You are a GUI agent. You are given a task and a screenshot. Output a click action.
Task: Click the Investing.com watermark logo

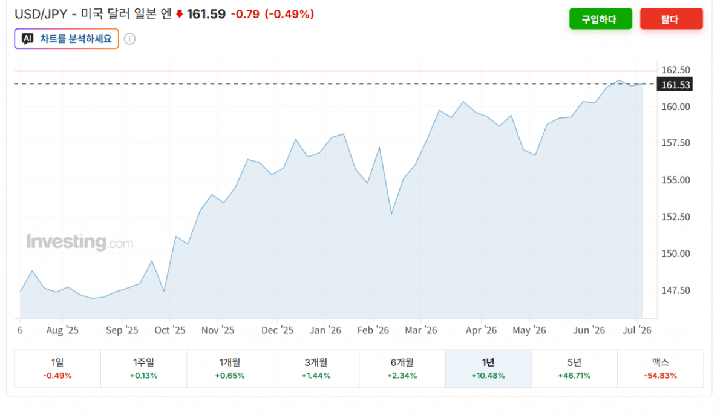(79, 242)
